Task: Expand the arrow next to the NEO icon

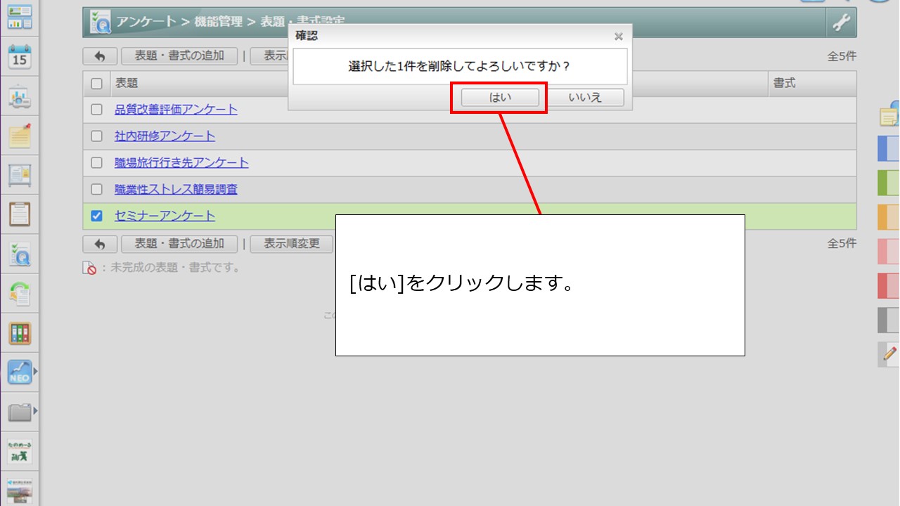Action: click(x=35, y=372)
